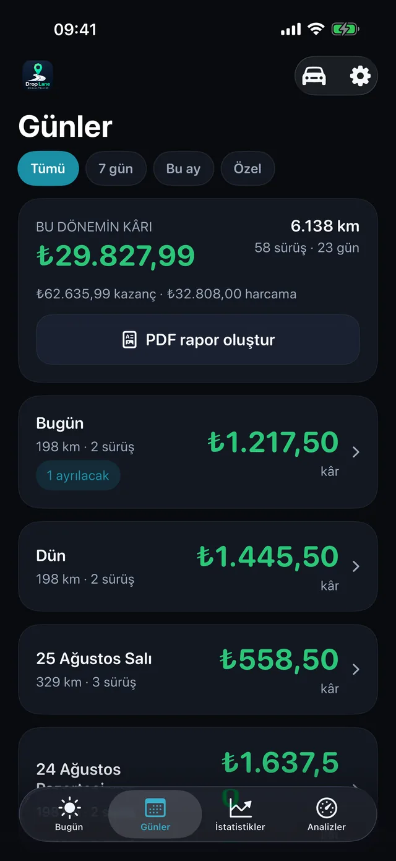This screenshot has height=861, width=396.
Task: Switch filter to Bu ay
Action: (x=183, y=168)
